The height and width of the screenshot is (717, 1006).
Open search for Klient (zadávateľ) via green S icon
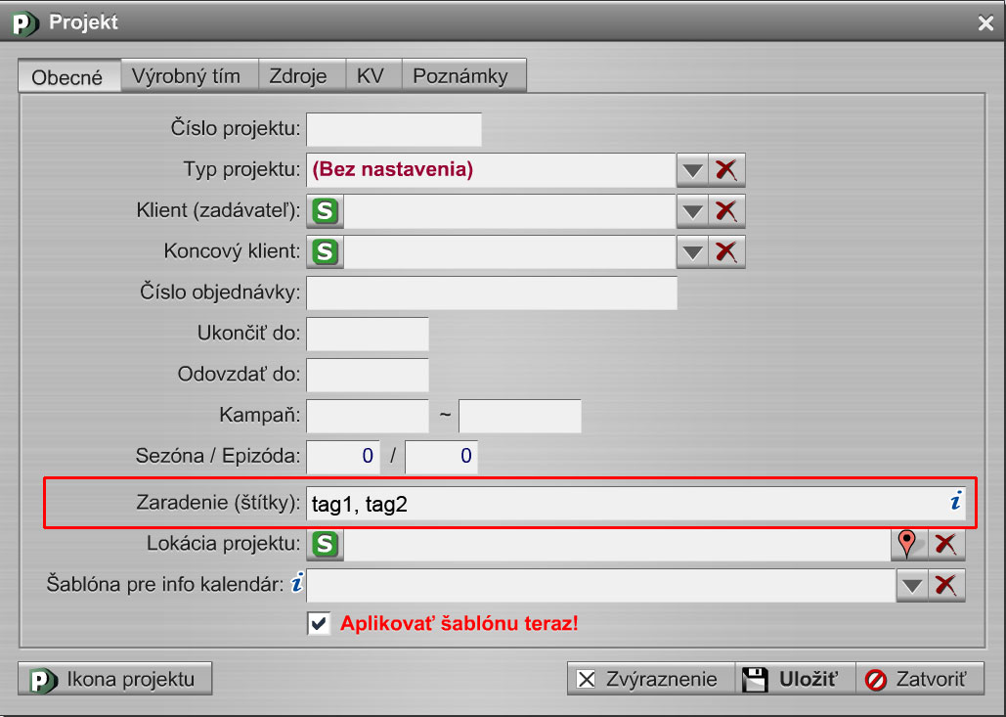coord(324,210)
